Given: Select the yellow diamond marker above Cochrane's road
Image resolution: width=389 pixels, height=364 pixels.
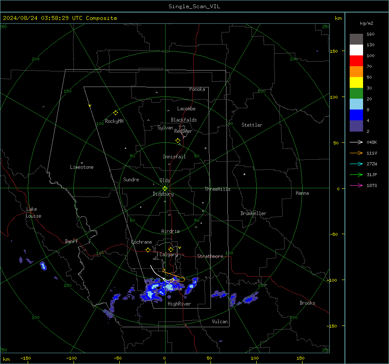Looking at the screenshot, I should [x=148, y=250].
